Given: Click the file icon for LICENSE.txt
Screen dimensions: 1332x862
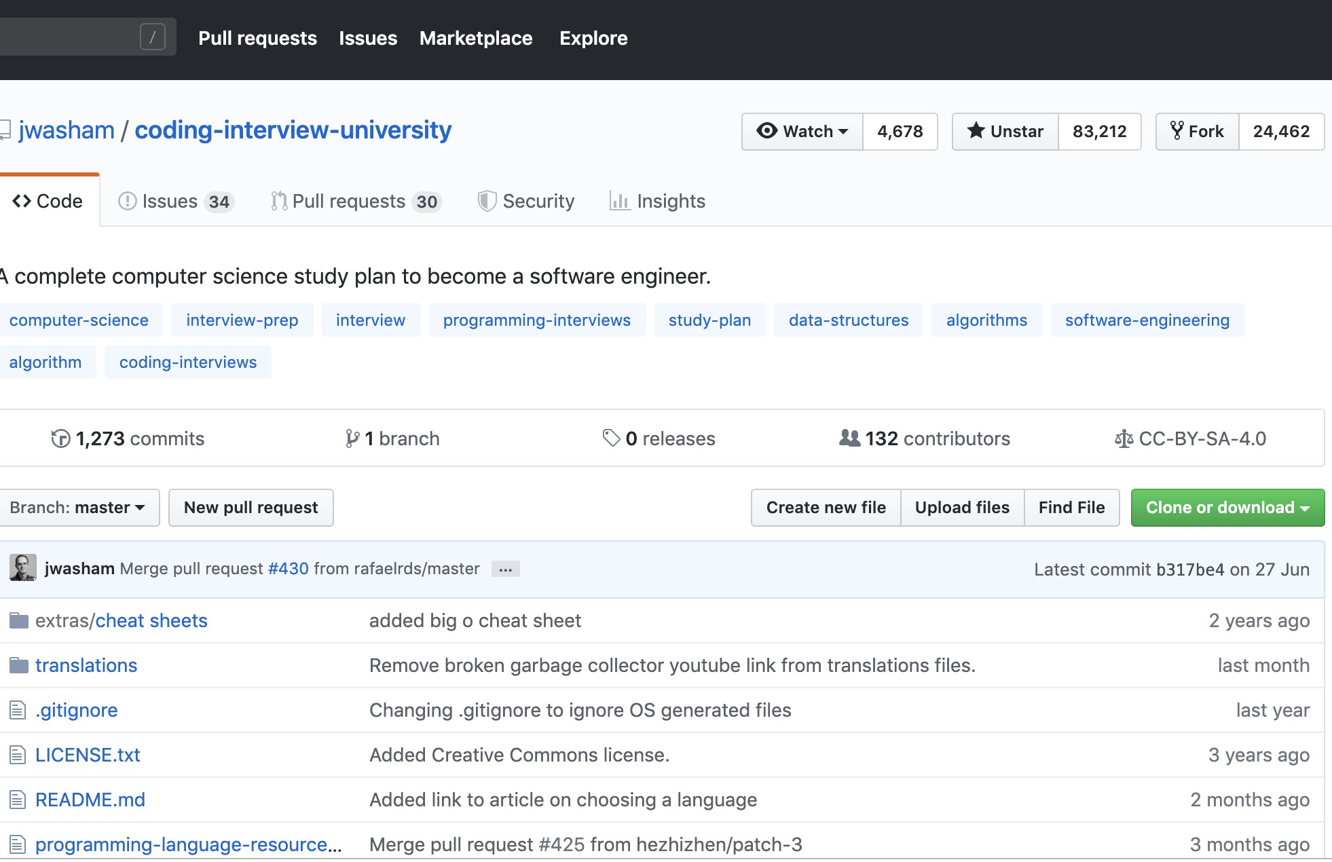Looking at the screenshot, I should coord(18,755).
